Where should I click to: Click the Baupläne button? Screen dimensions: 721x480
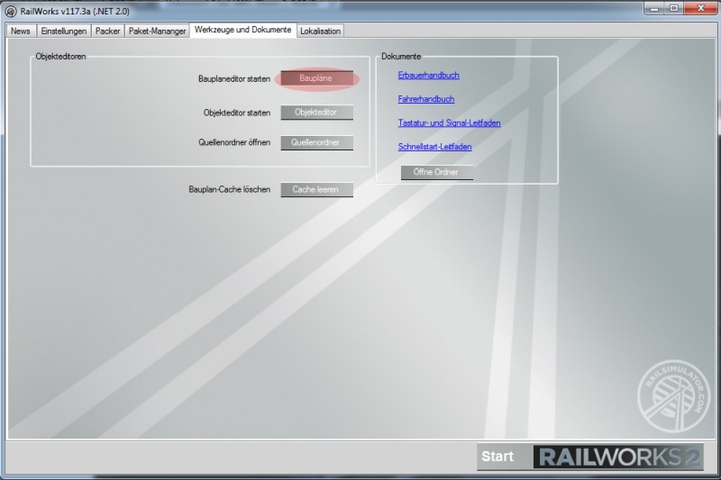point(317,78)
